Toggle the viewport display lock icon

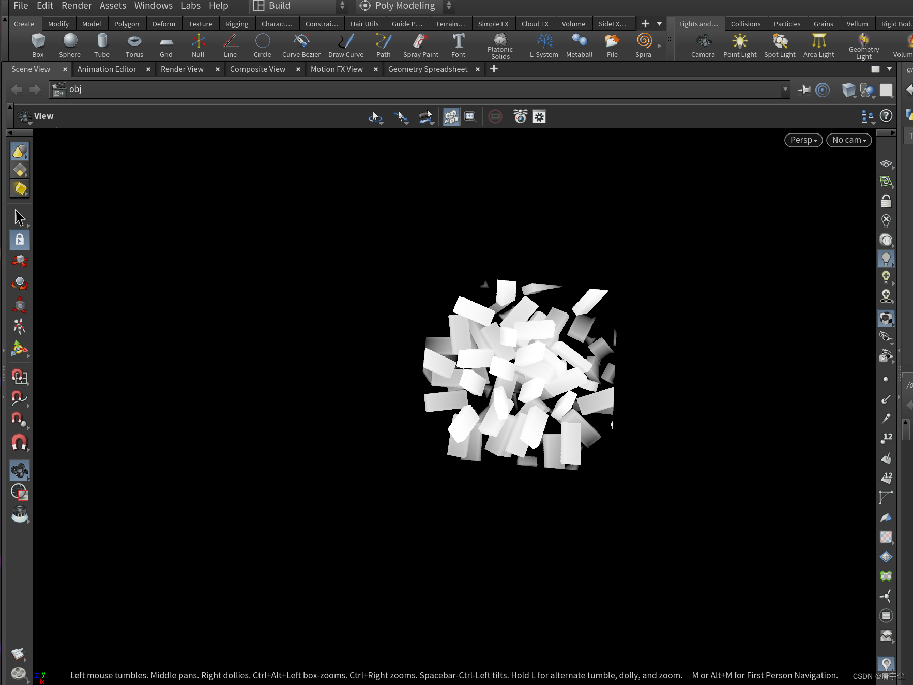pyautogui.click(x=886, y=201)
